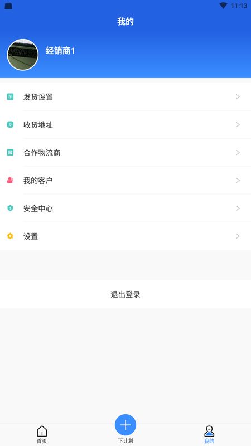Tap the Wi-Fi status icon
251x446 pixels.
coord(224,6)
